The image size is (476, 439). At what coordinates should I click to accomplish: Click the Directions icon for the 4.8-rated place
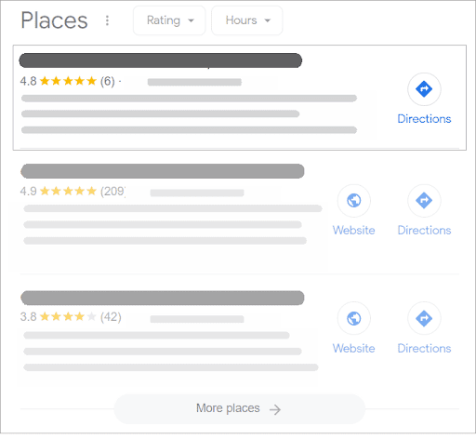(424, 89)
